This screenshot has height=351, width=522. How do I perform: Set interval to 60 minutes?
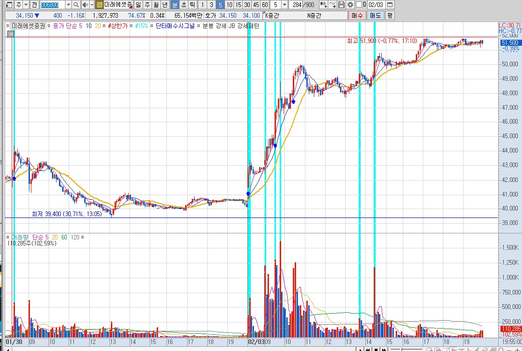pos(265,5)
